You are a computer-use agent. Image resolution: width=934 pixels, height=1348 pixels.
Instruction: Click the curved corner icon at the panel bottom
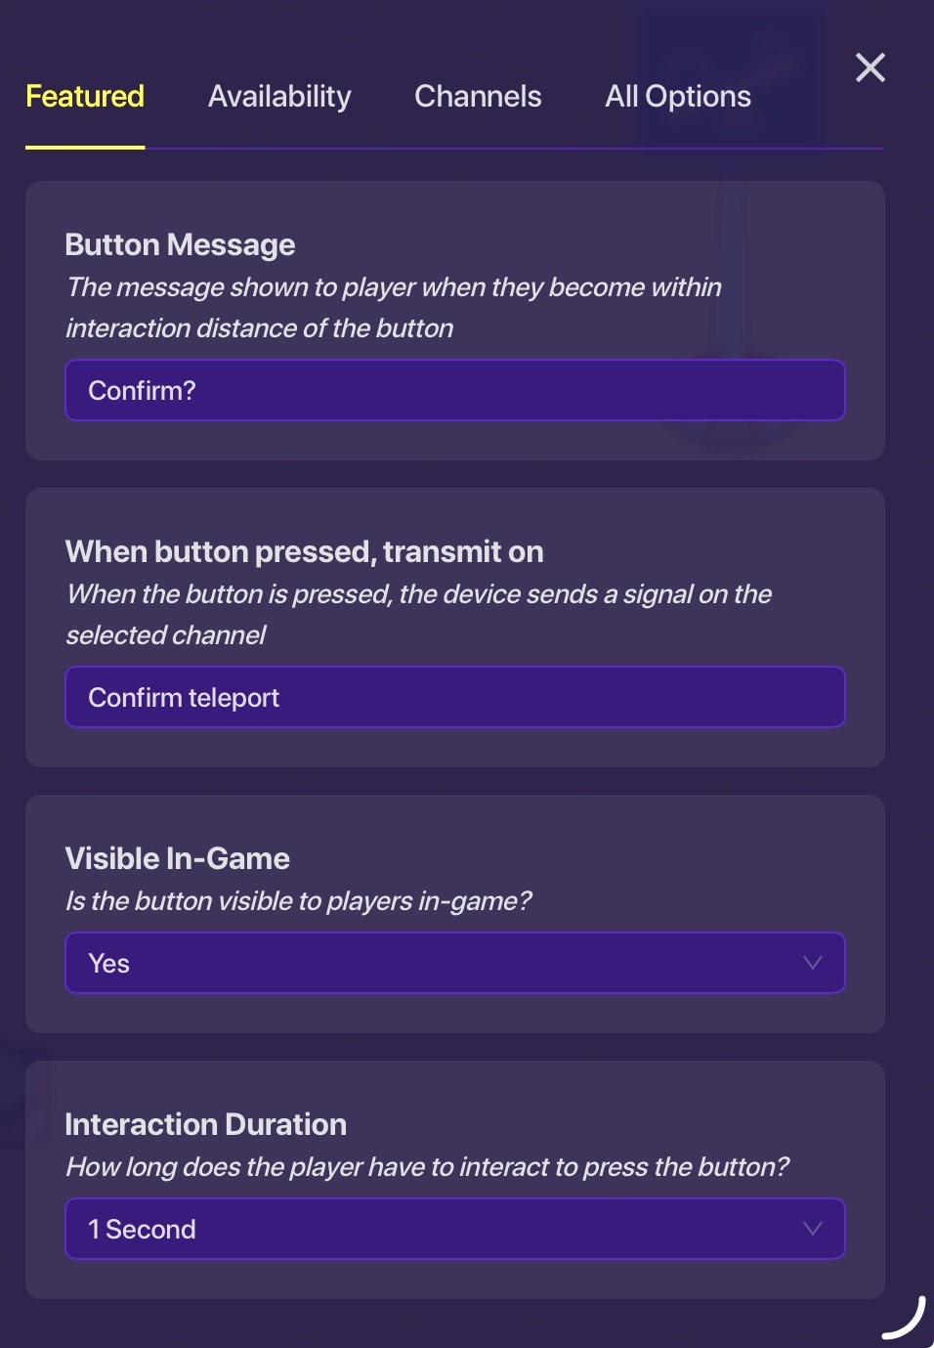point(905,1318)
